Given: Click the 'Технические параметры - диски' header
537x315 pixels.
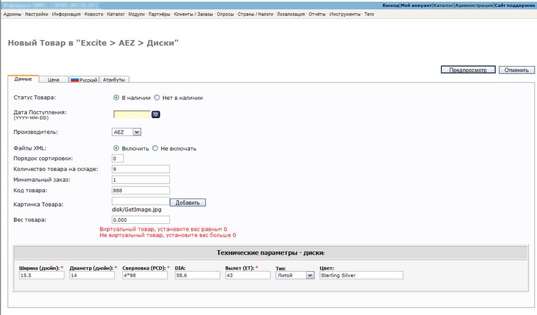Looking at the screenshot, I should click(271, 253).
